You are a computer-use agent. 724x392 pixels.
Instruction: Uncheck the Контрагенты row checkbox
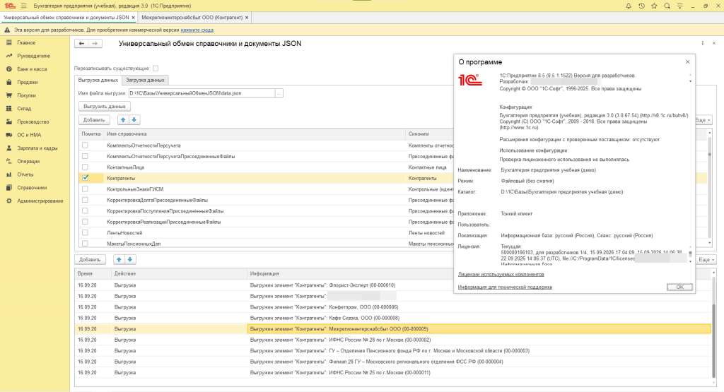(85, 177)
